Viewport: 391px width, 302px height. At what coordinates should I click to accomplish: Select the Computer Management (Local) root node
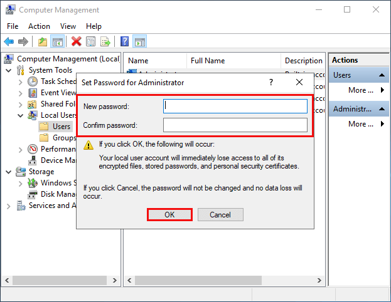[68, 59]
